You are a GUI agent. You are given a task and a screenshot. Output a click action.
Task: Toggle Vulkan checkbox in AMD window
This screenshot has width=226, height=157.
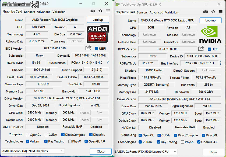click(27, 141)
